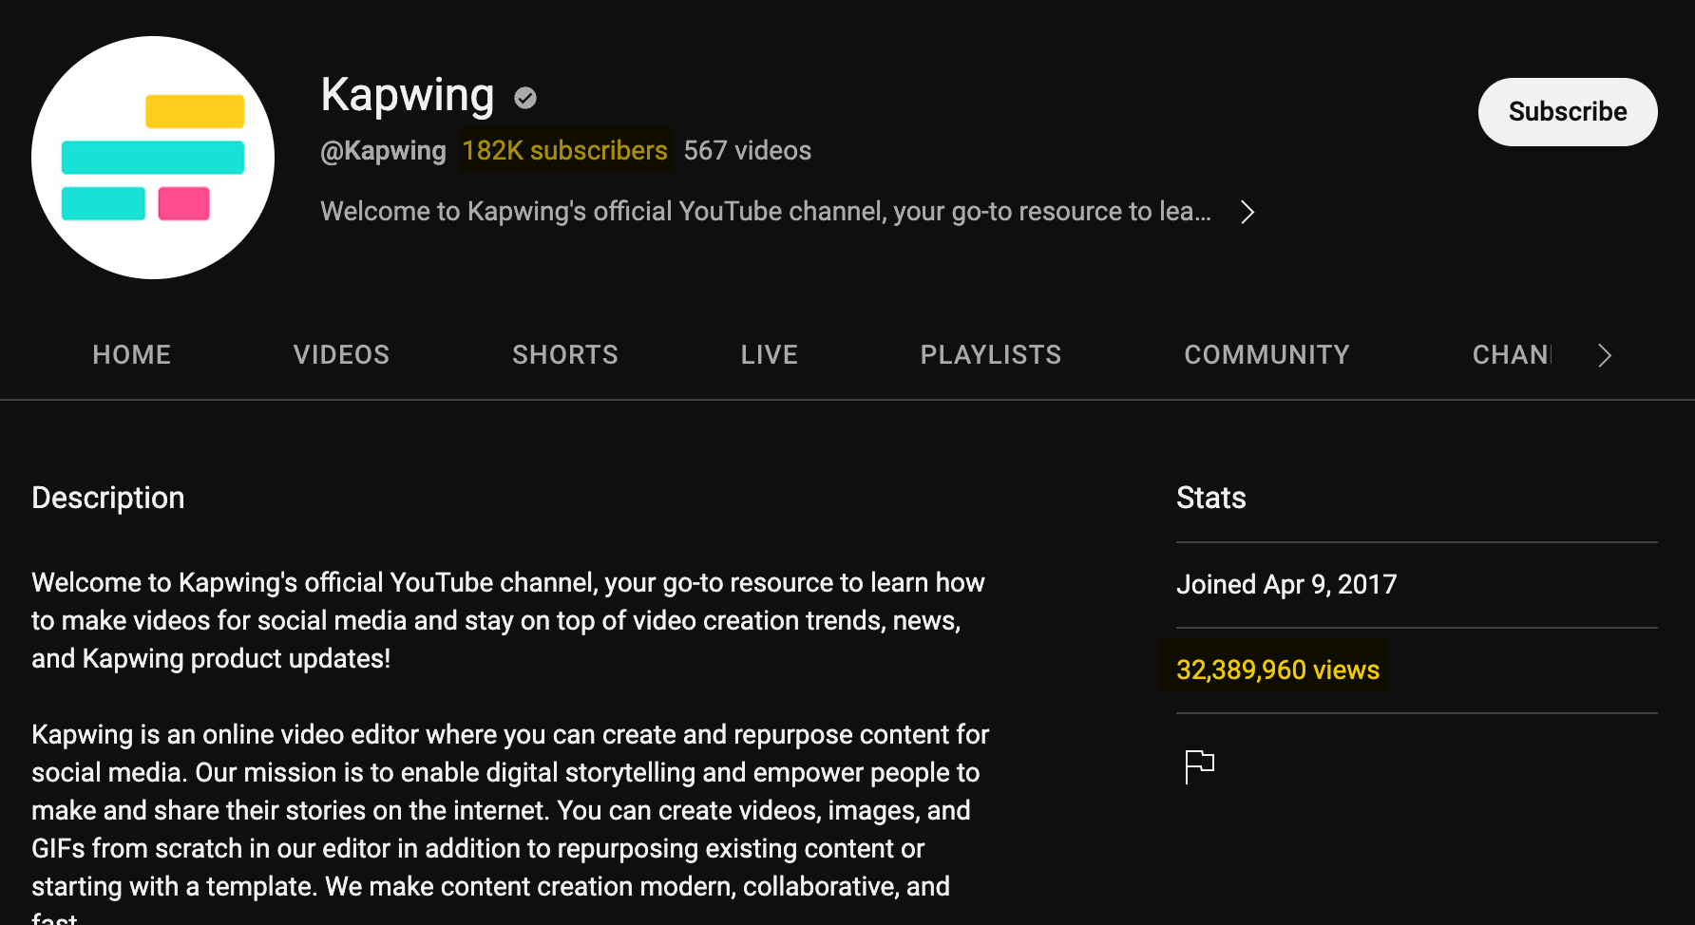Image resolution: width=1695 pixels, height=925 pixels.
Task: Click the Kapwing channel name heading
Action: click(407, 95)
